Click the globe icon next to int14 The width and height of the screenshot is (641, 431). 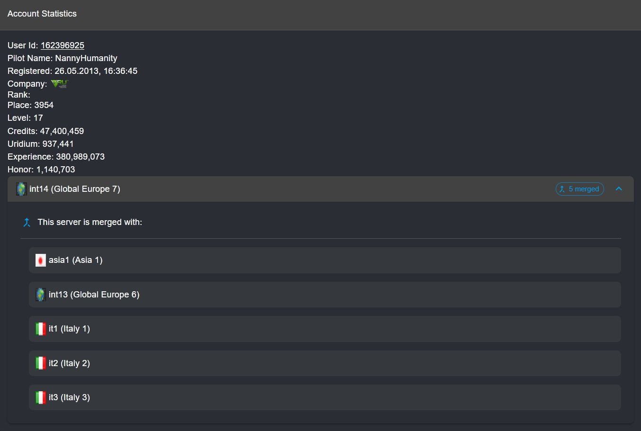(21, 189)
